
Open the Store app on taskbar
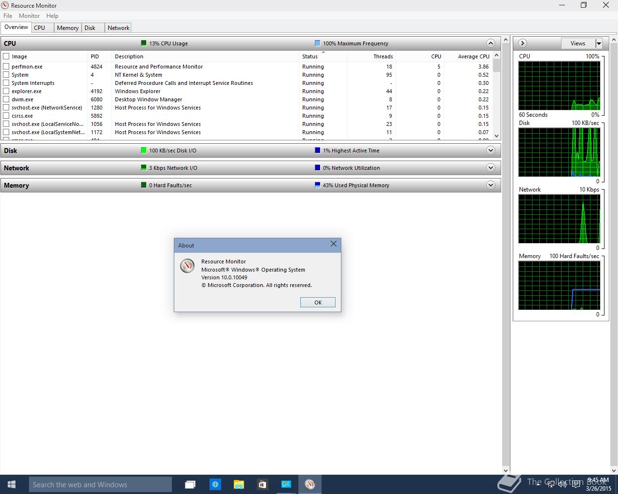(262, 484)
